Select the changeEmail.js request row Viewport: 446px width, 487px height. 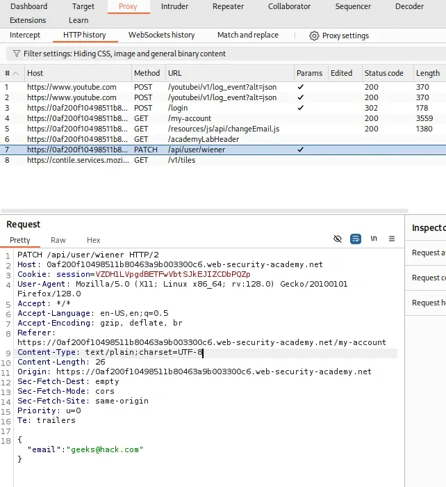(222, 129)
